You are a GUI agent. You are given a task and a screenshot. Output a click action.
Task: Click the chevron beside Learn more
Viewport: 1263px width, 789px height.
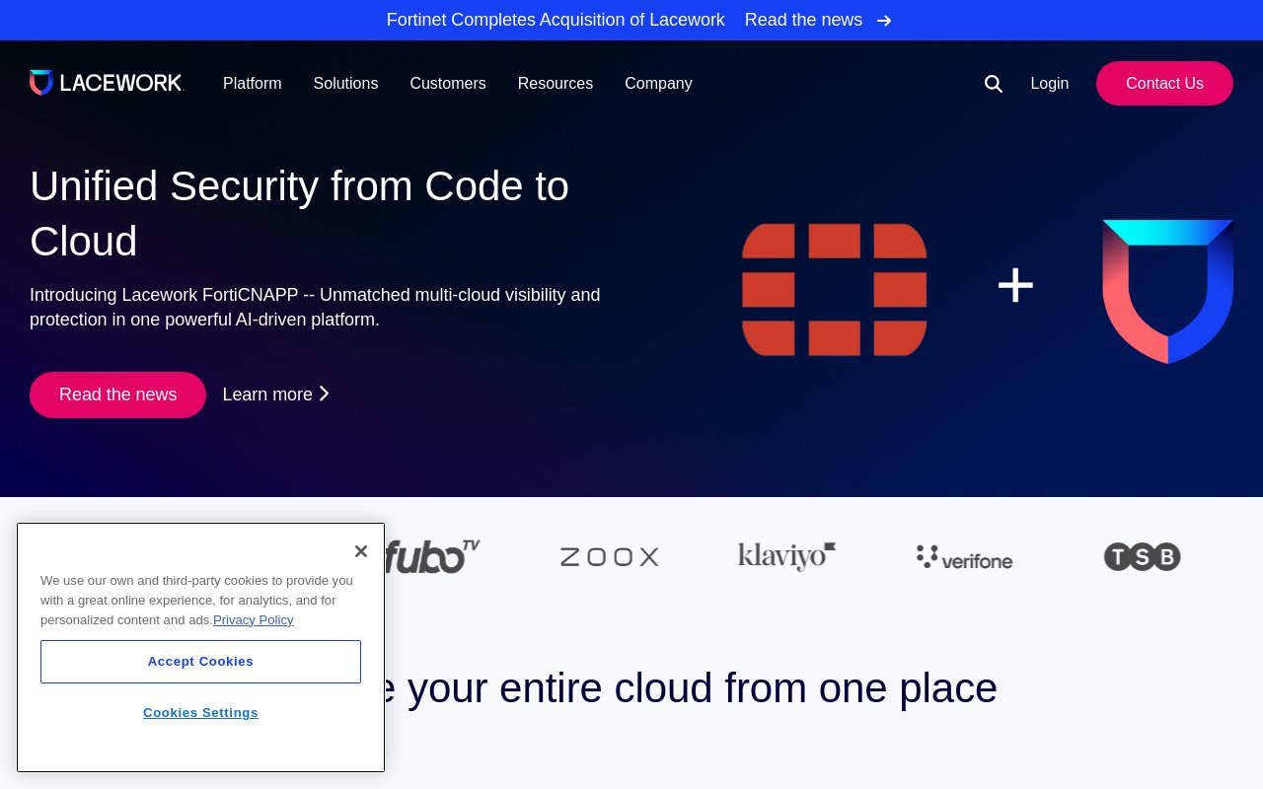tap(324, 394)
